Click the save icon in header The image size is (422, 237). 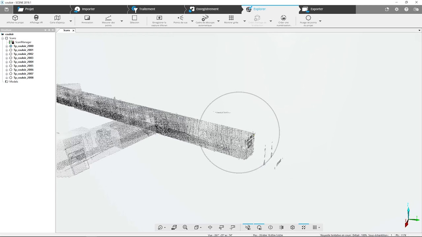coord(7,9)
